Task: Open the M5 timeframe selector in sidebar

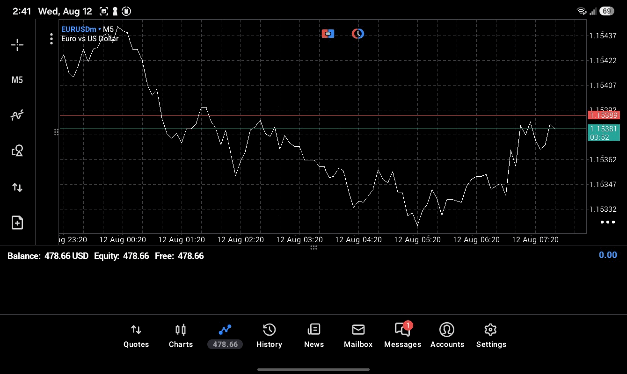Action: [17, 80]
